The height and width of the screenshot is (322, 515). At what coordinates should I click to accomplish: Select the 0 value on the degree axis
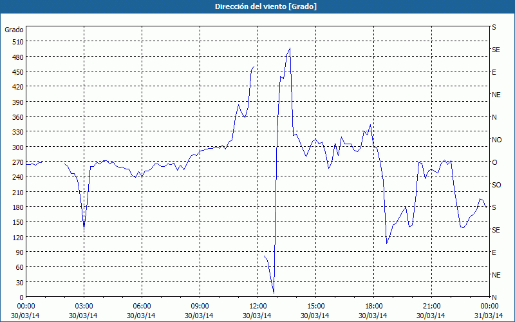[22, 298]
